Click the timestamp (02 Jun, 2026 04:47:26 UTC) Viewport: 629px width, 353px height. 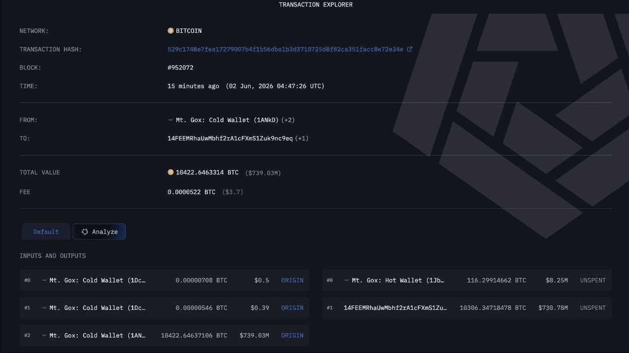[275, 86]
